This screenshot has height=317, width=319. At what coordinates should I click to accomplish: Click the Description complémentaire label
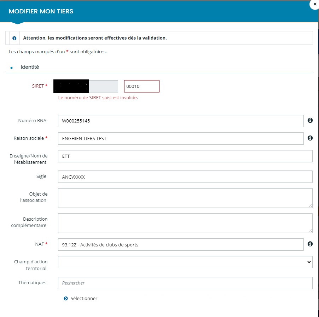pyautogui.click(x=29, y=222)
